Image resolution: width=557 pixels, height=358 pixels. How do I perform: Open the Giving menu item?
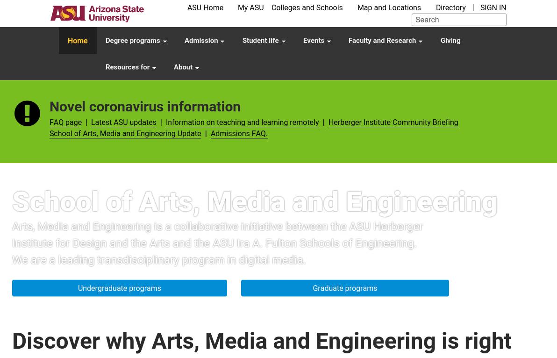(x=450, y=41)
